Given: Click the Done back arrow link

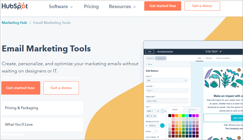Looking at the screenshot, I should (149, 64).
